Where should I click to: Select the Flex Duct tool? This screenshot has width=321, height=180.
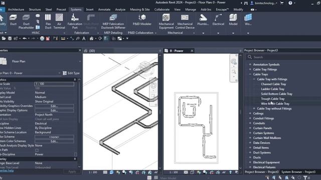pos(48,21)
